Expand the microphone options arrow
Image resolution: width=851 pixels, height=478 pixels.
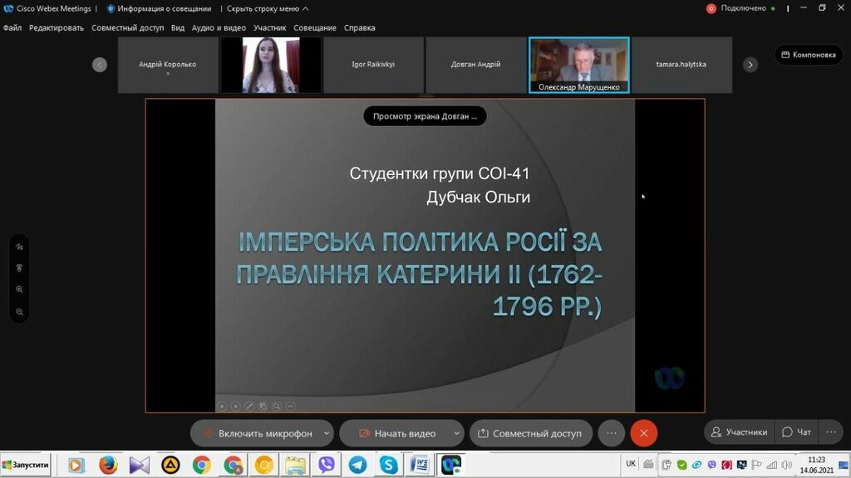(x=327, y=433)
